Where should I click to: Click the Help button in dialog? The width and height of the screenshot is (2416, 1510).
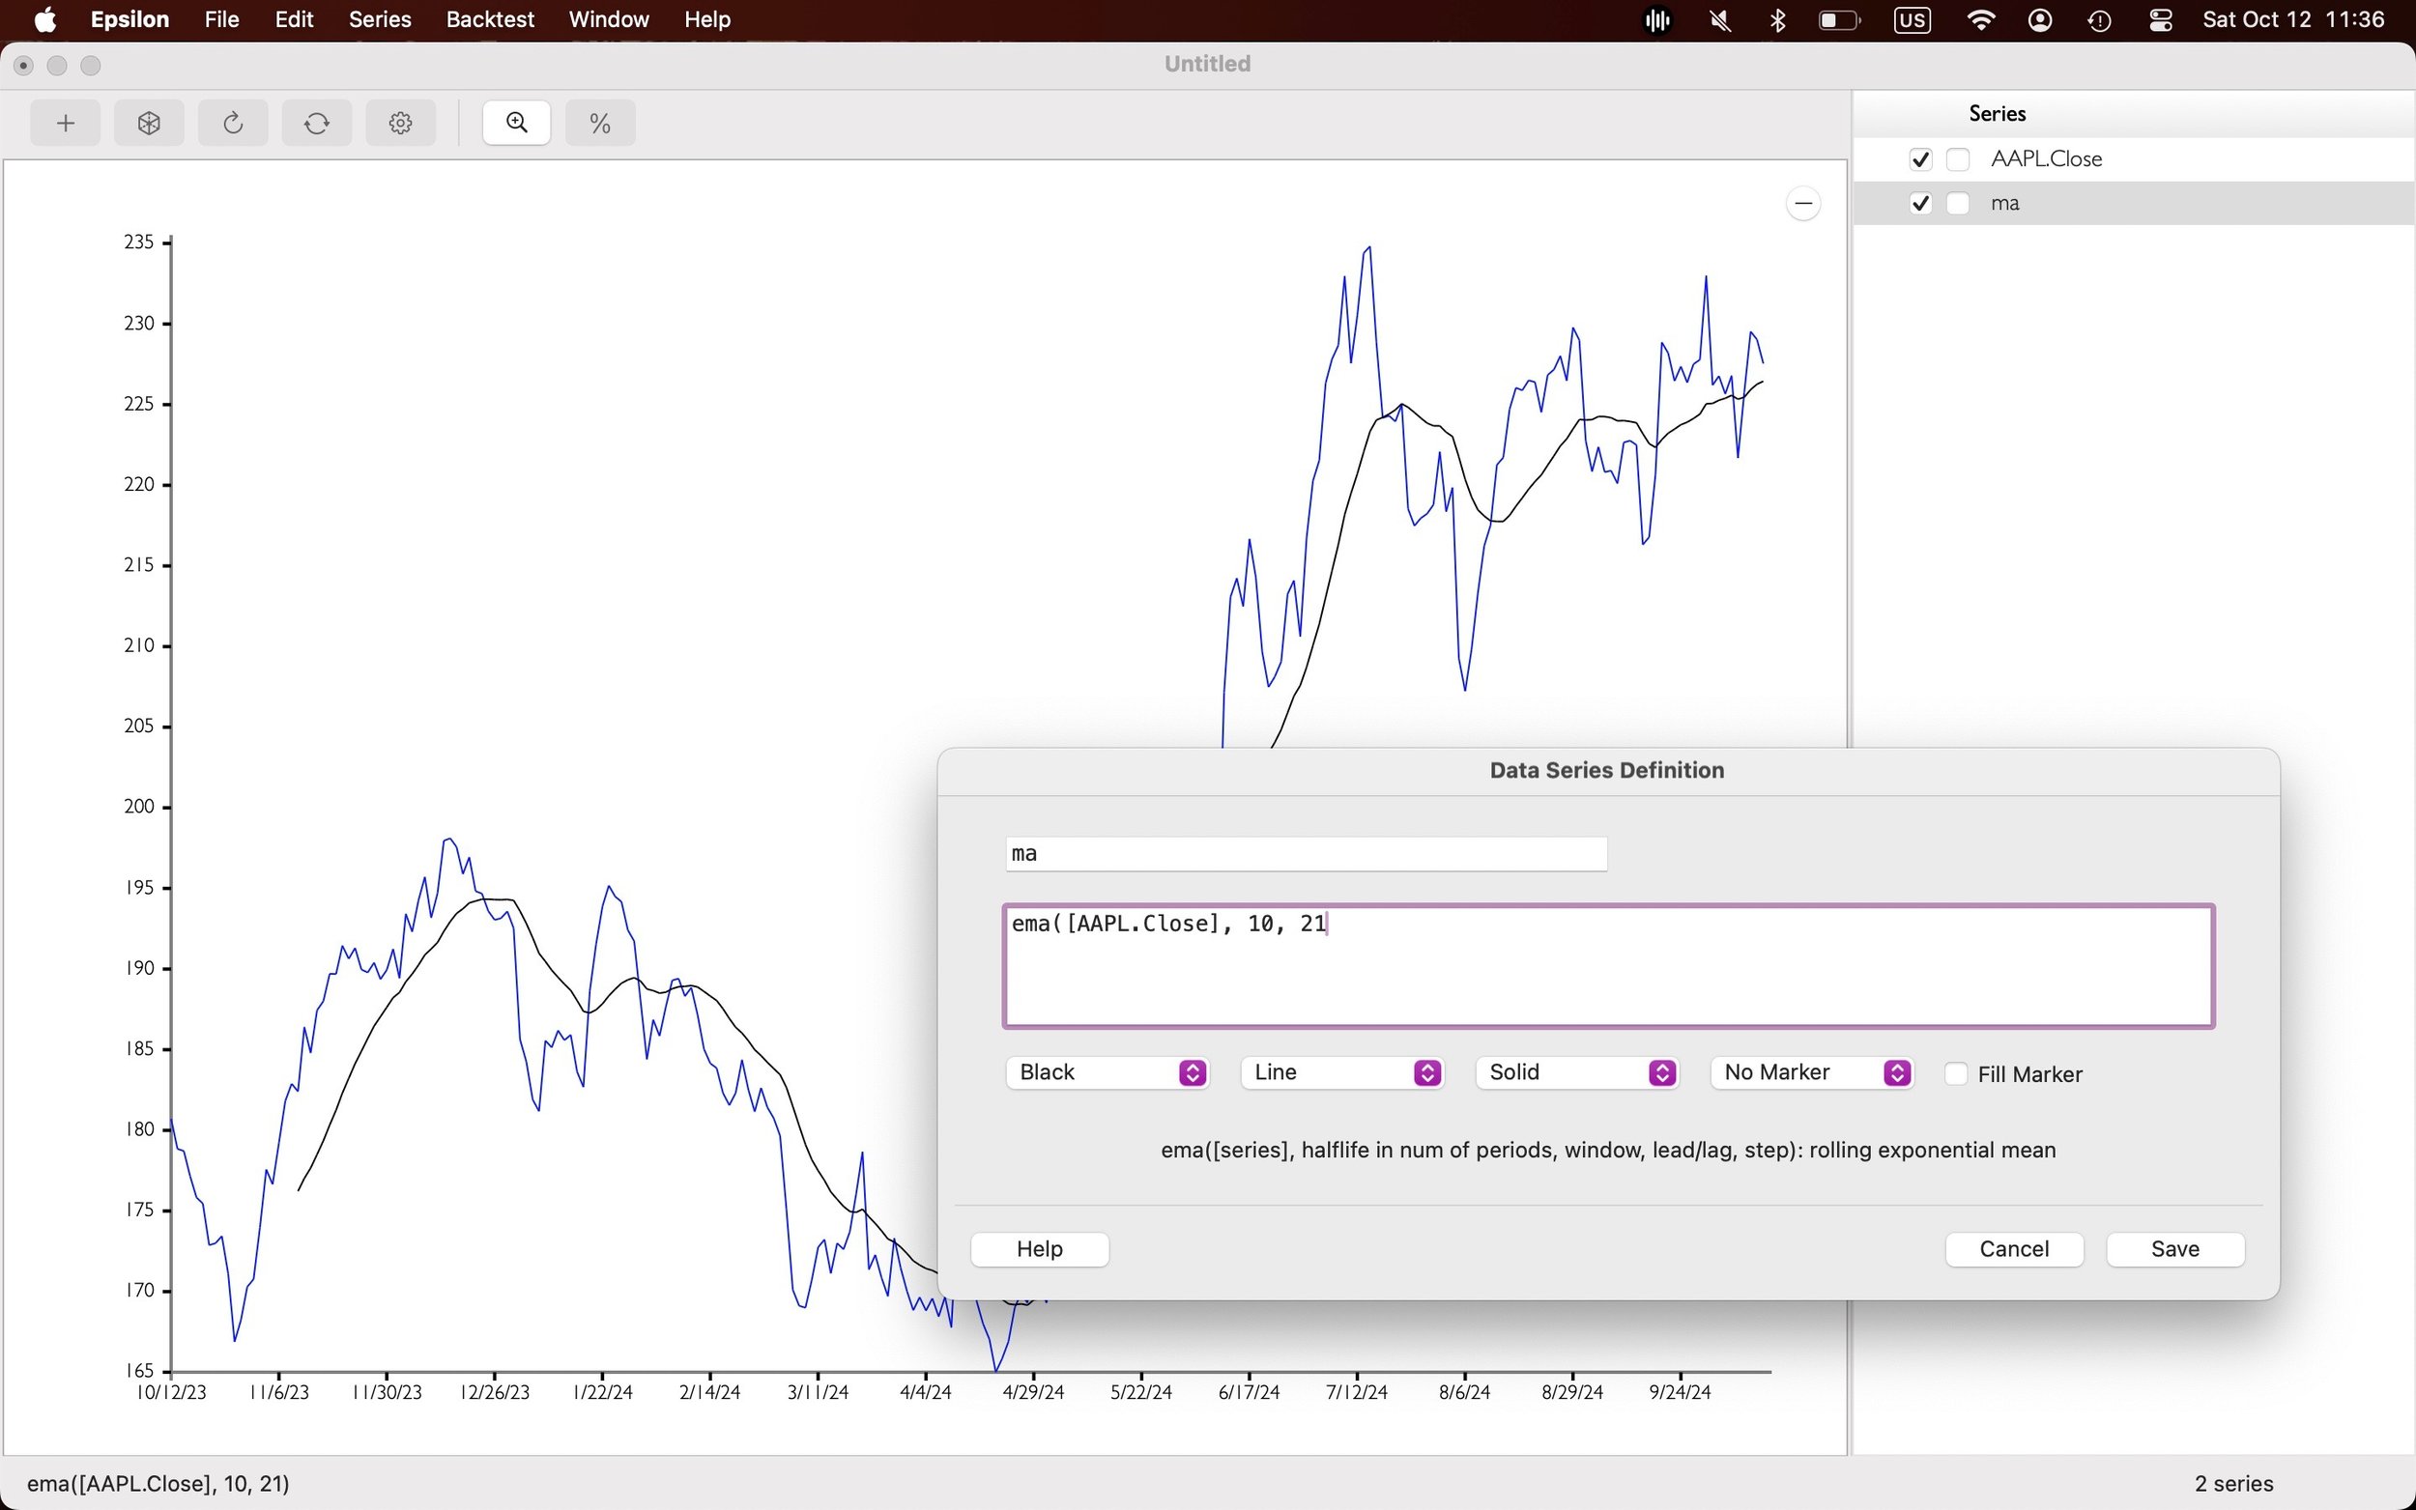tap(1040, 1249)
